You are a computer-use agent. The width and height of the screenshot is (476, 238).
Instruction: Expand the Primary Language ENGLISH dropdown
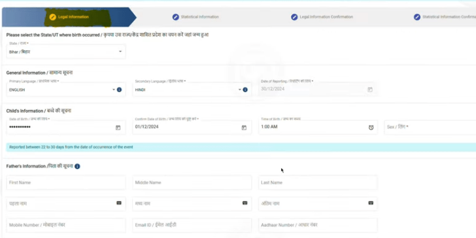61,90
